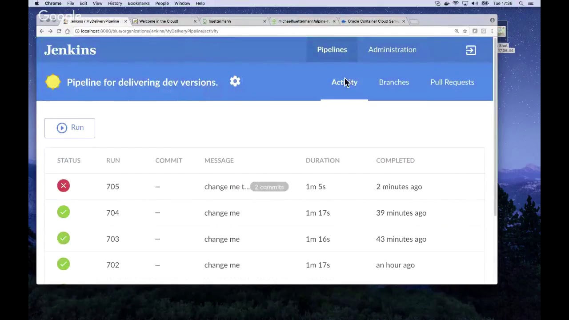Click the green success icon for run 704

pos(64,212)
